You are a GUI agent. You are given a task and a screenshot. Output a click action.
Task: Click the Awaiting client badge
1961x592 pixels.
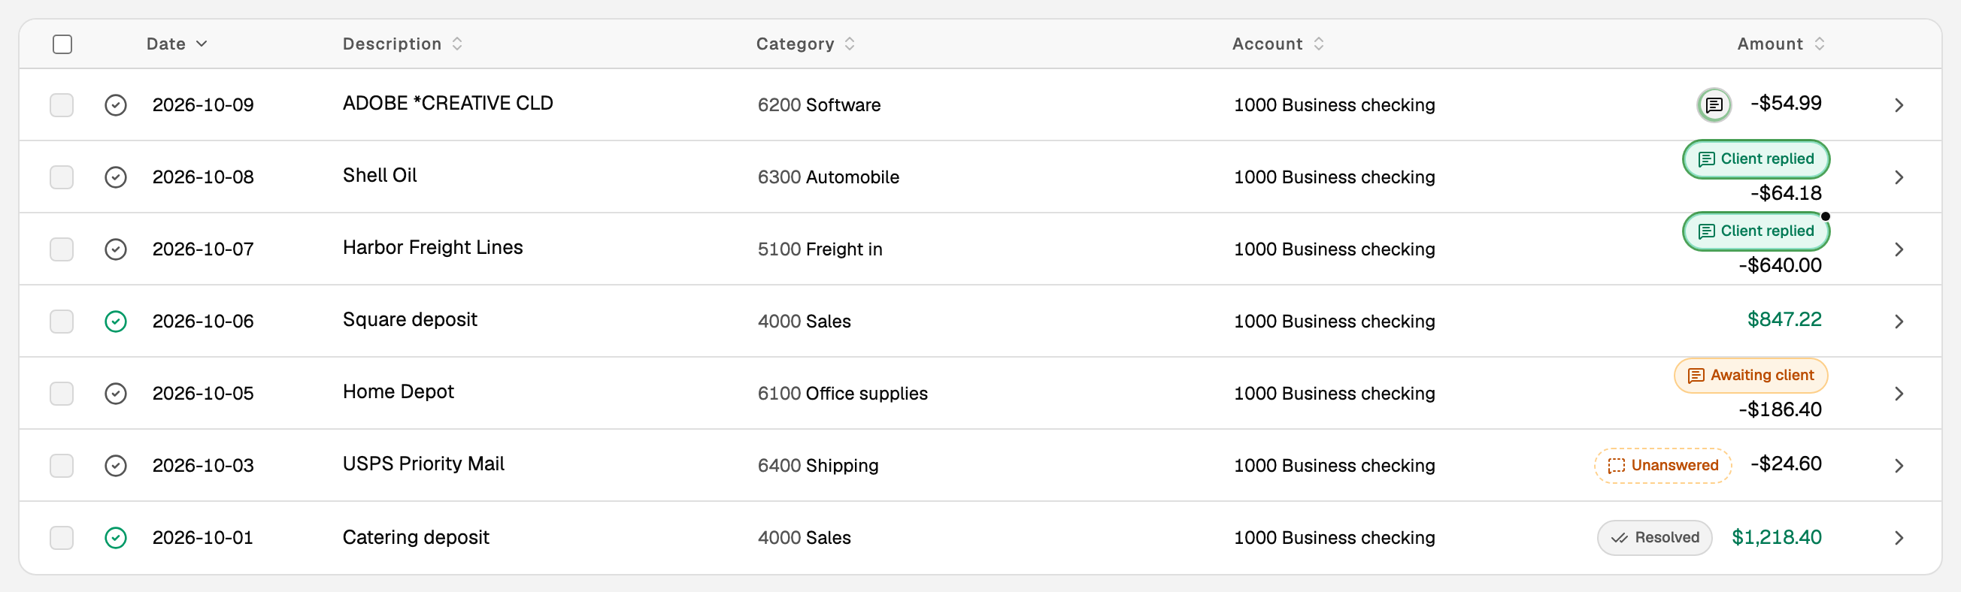[1751, 375]
